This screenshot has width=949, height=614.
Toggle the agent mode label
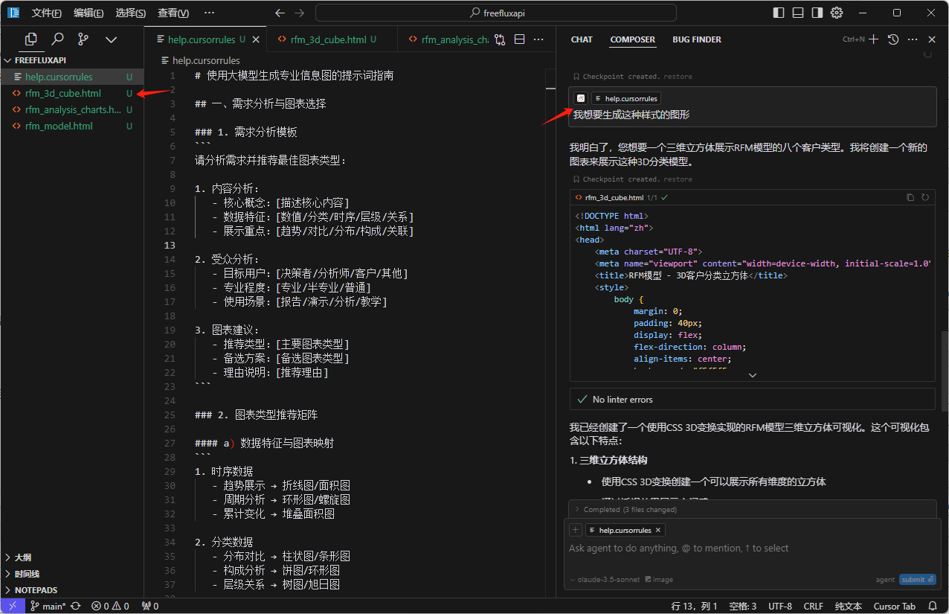[885, 579]
